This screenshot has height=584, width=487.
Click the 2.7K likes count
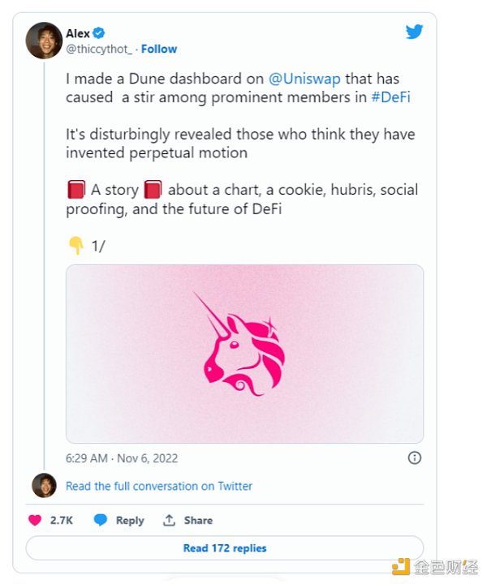point(62,520)
